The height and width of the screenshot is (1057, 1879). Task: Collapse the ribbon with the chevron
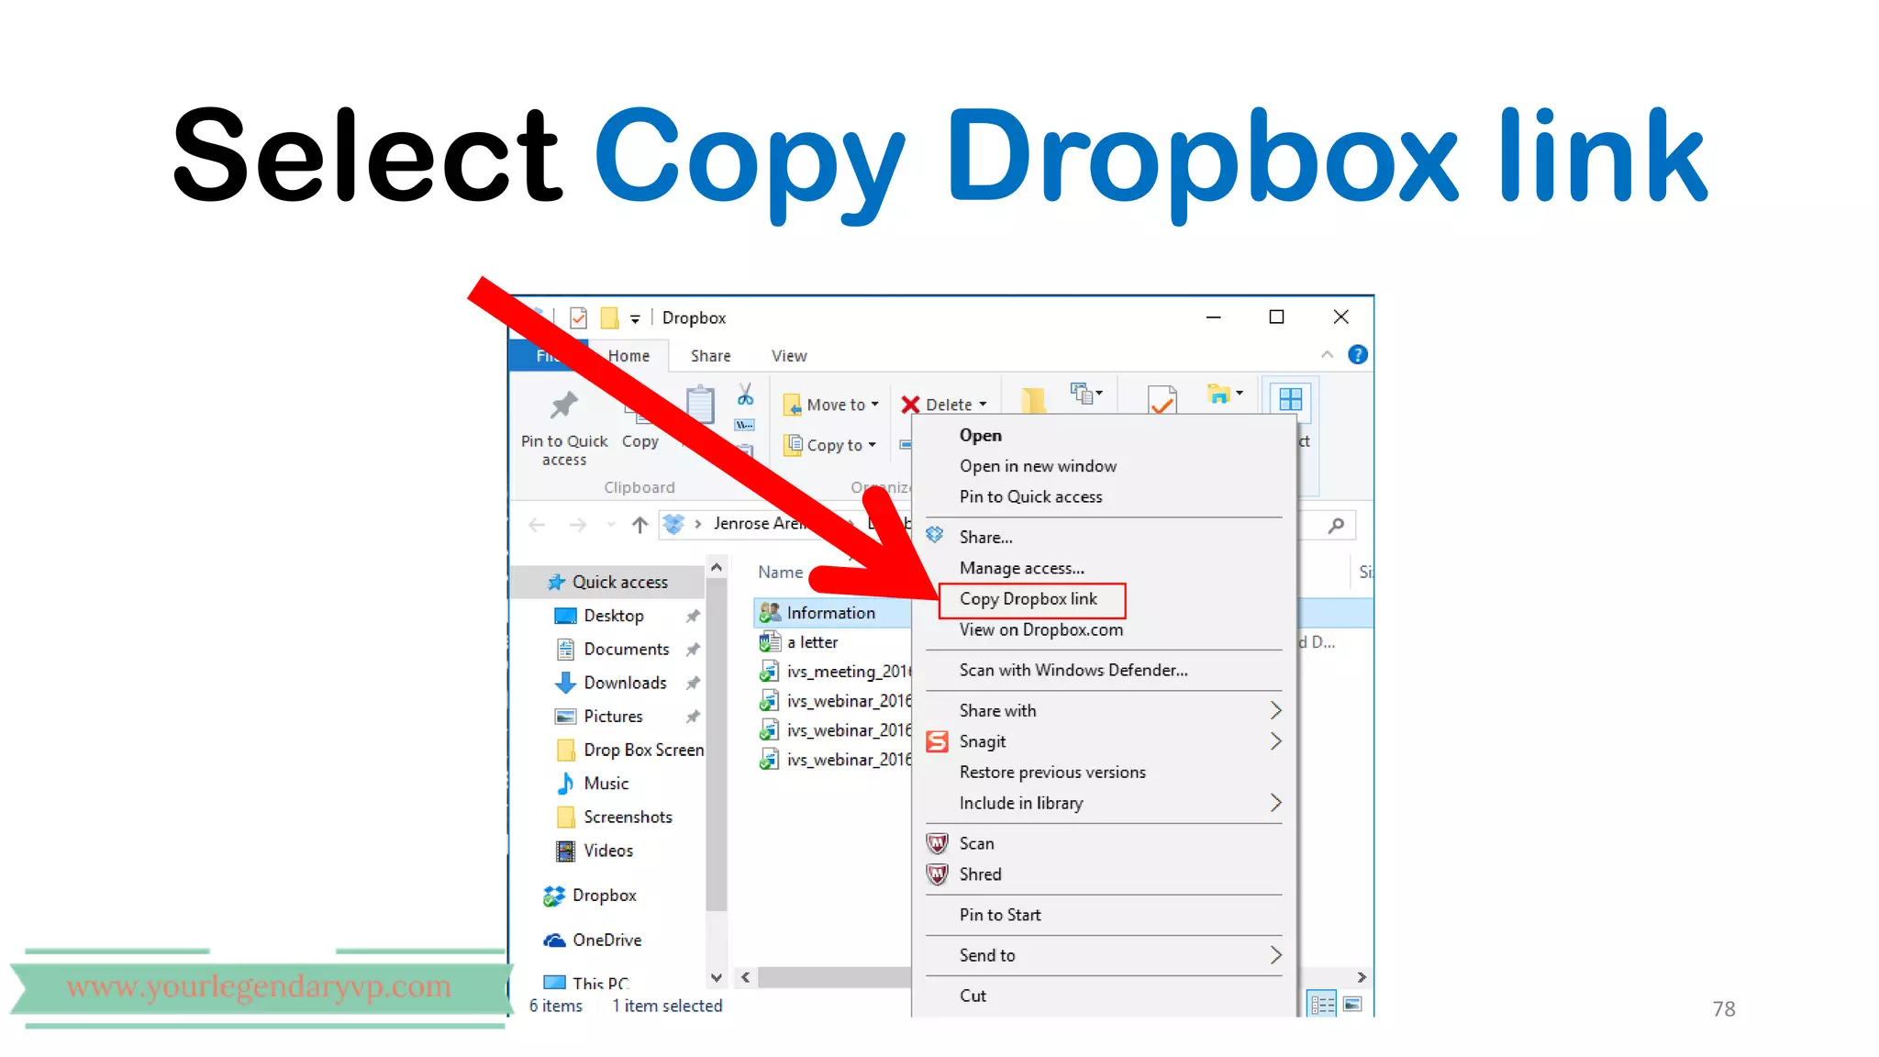click(1327, 355)
